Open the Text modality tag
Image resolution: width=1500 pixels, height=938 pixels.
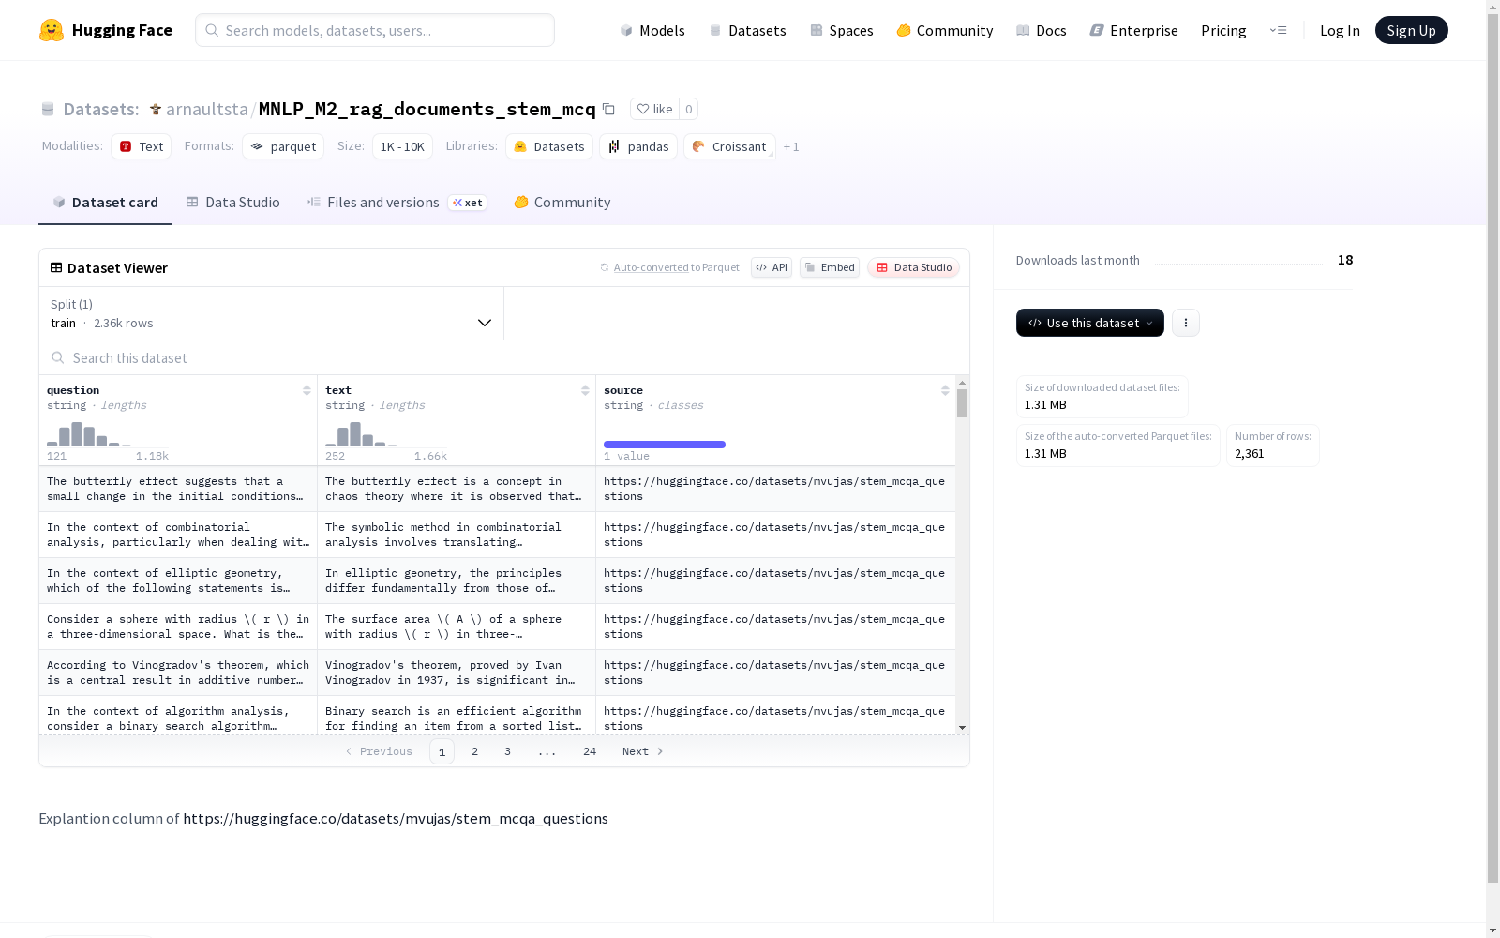pos(141,146)
